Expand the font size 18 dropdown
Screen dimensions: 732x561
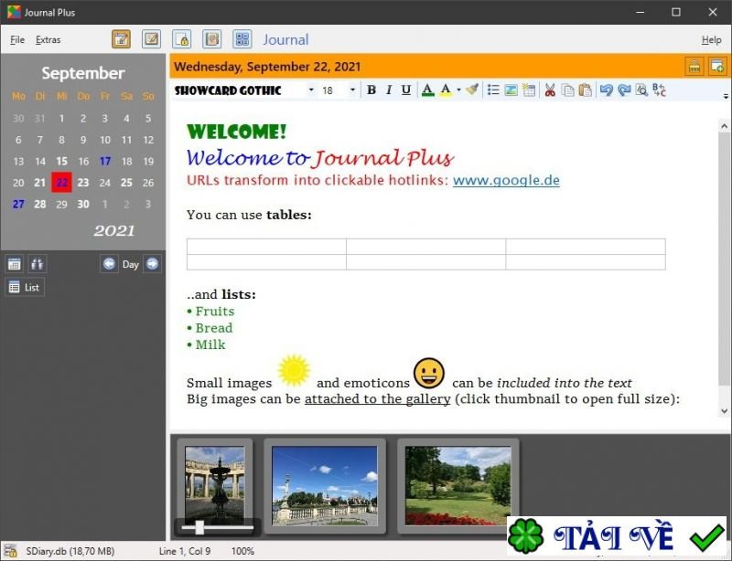click(x=353, y=90)
